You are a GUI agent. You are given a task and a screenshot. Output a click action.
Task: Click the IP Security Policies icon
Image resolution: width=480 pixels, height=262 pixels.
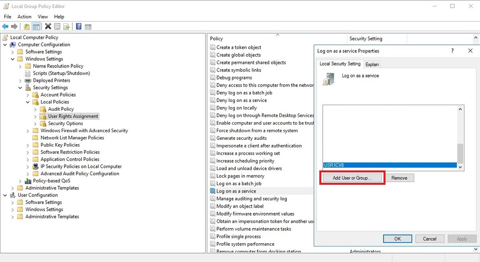click(x=36, y=167)
